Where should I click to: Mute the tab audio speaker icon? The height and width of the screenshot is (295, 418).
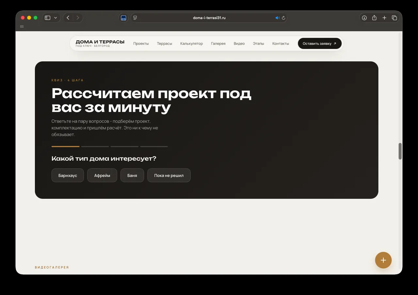(x=278, y=18)
